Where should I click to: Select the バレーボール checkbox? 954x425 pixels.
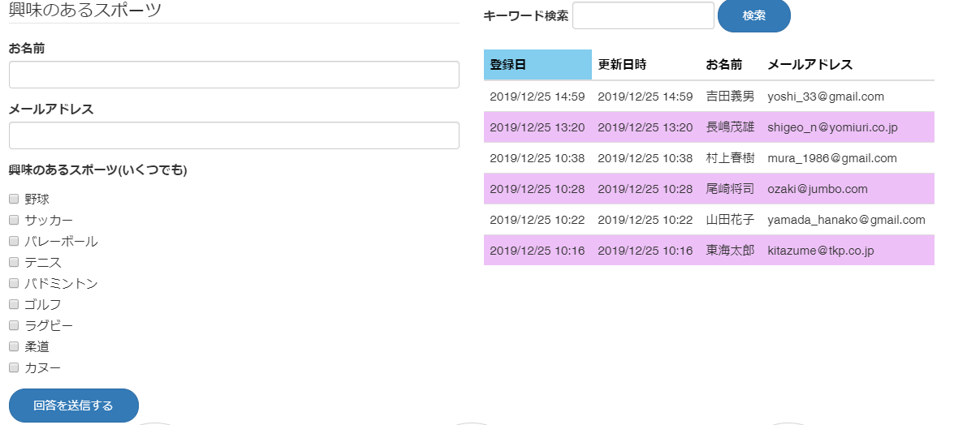14,241
